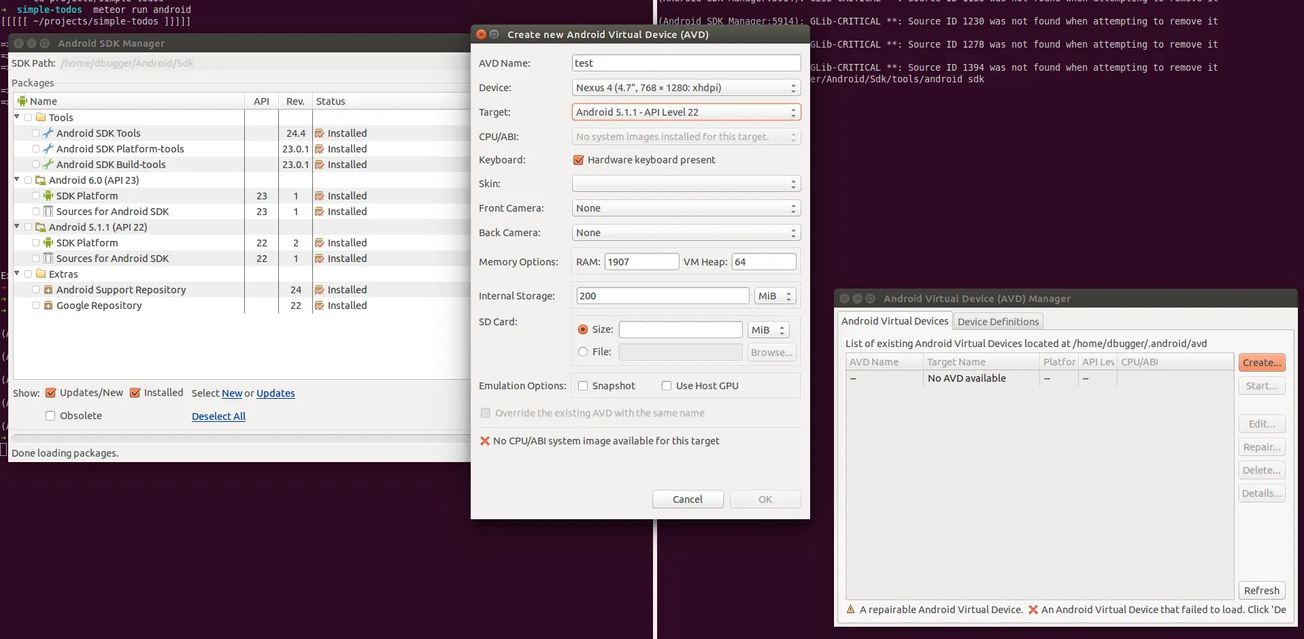Check the Android SDK Tools package checkbox
The image size is (1304, 639).
tap(35, 133)
